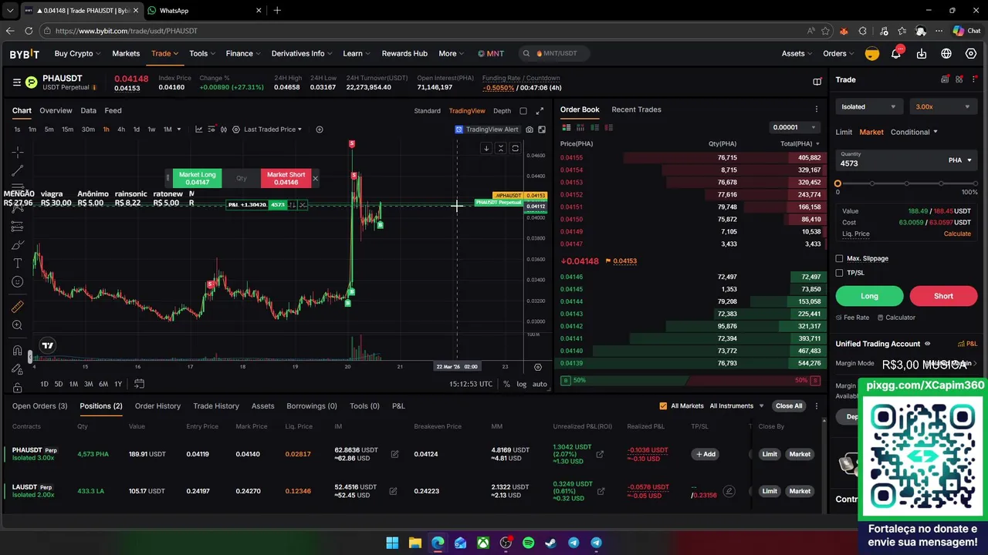Click the red Short button
This screenshot has height=555, width=988.
(943, 296)
